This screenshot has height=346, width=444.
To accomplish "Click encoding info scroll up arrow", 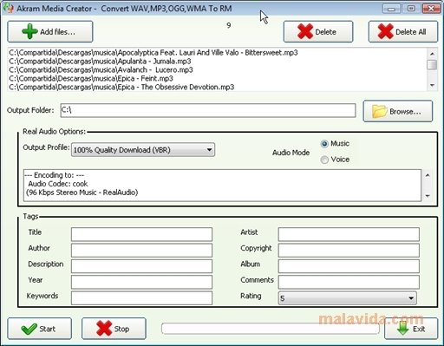I will click(428, 175).
